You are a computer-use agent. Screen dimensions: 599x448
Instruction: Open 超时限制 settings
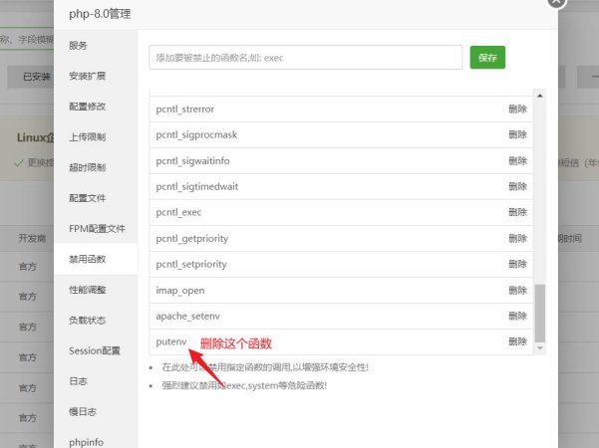coord(87,167)
